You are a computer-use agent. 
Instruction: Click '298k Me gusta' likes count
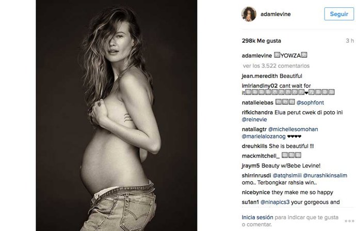(261, 41)
